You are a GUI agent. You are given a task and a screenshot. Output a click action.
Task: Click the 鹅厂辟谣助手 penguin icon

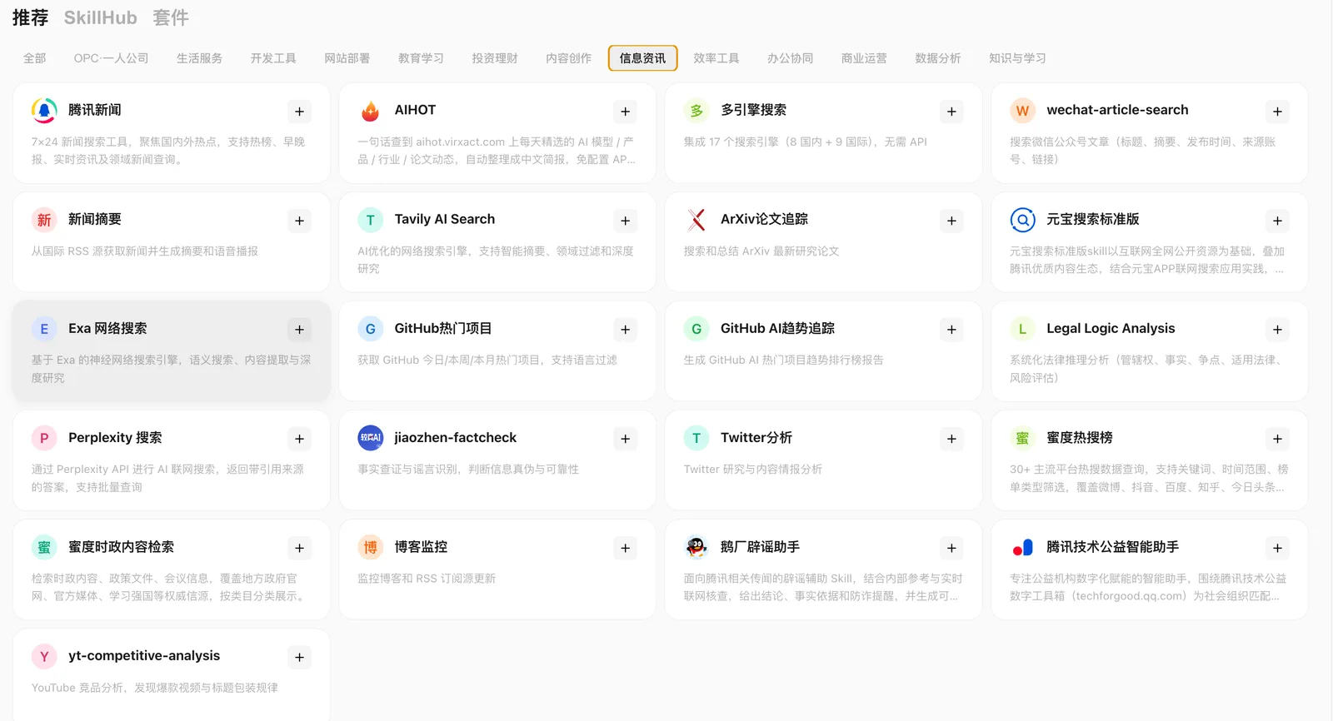(696, 547)
